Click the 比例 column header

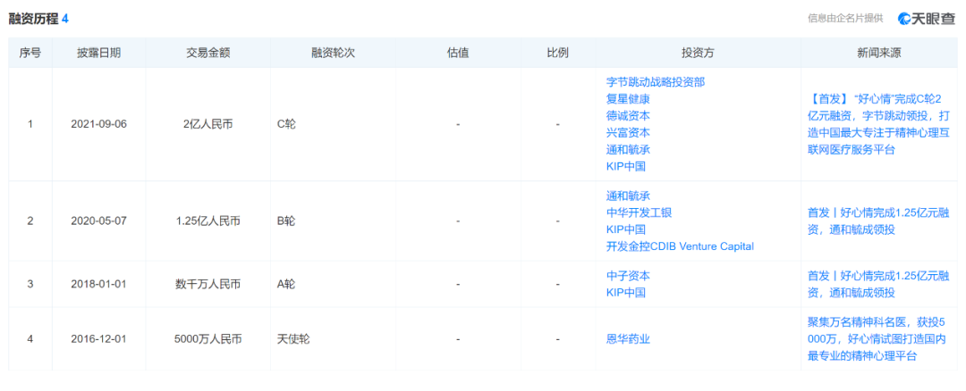click(557, 53)
